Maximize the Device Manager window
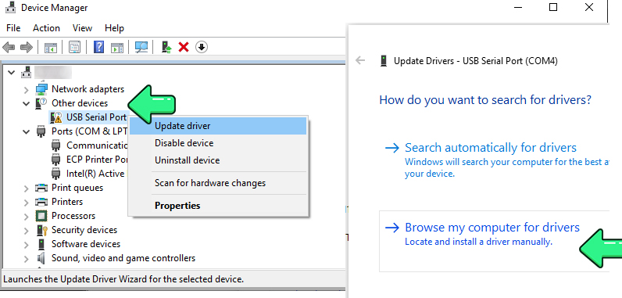The image size is (622, 298). 553,7
